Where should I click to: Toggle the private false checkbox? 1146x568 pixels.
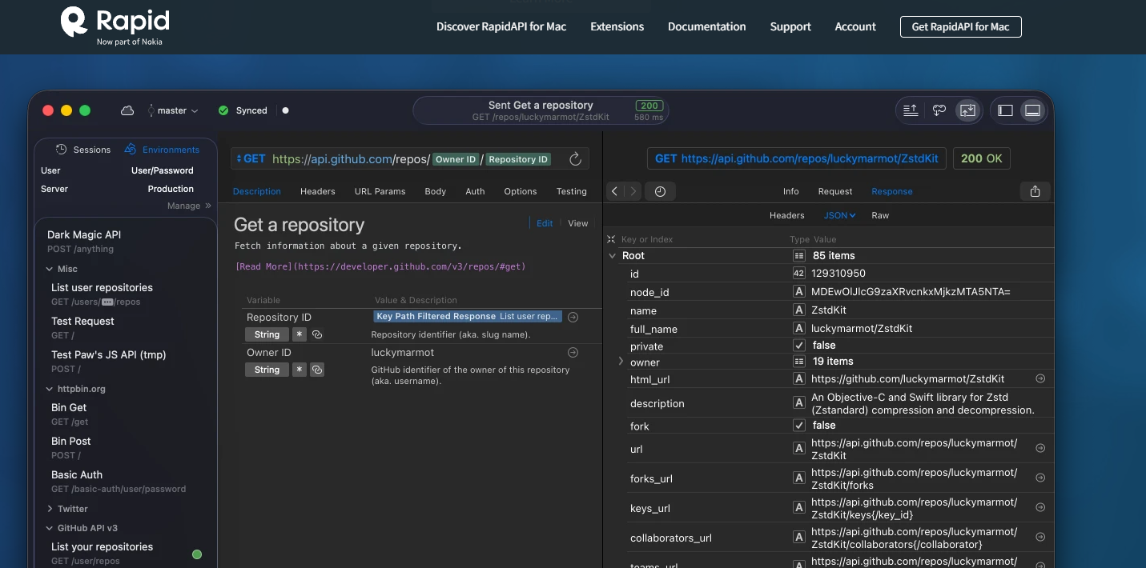pos(798,346)
